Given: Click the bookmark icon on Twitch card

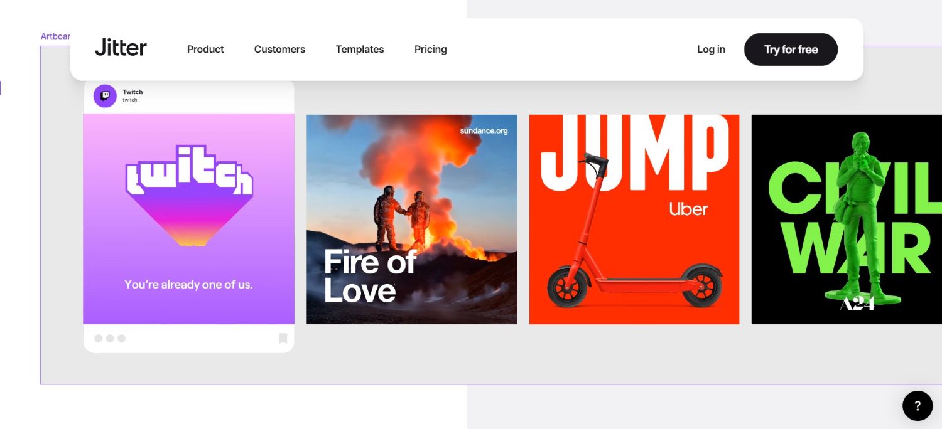Looking at the screenshot, I should [283, 339].
